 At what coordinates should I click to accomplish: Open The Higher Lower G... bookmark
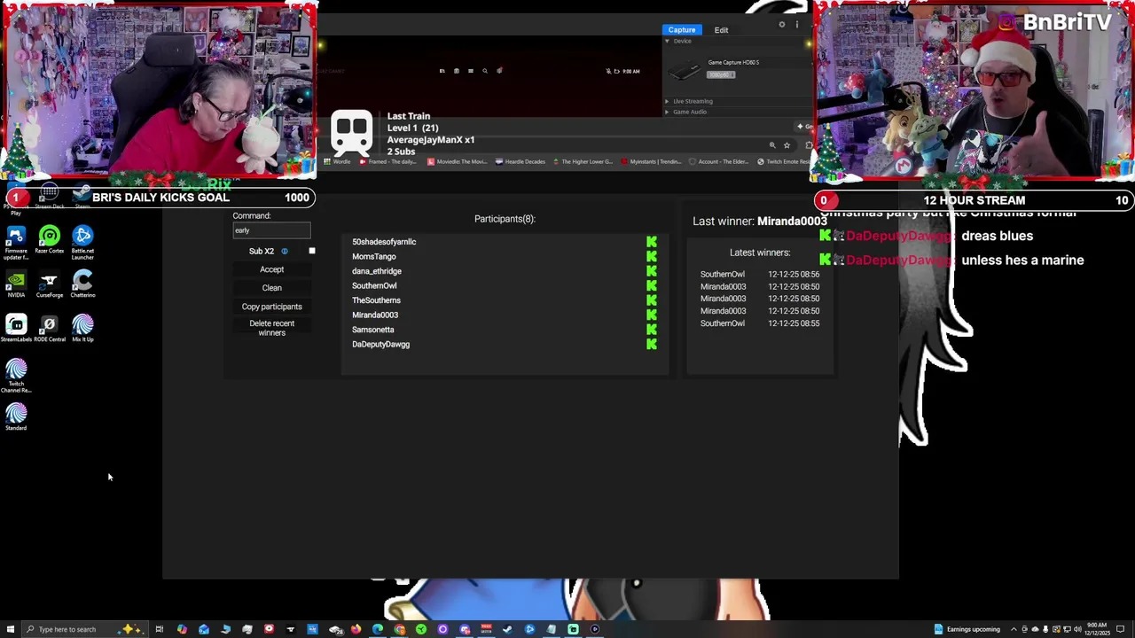(x=583, y=162)
